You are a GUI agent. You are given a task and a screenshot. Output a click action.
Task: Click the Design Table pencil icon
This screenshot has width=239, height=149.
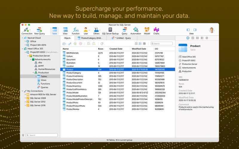coord(70,44)
